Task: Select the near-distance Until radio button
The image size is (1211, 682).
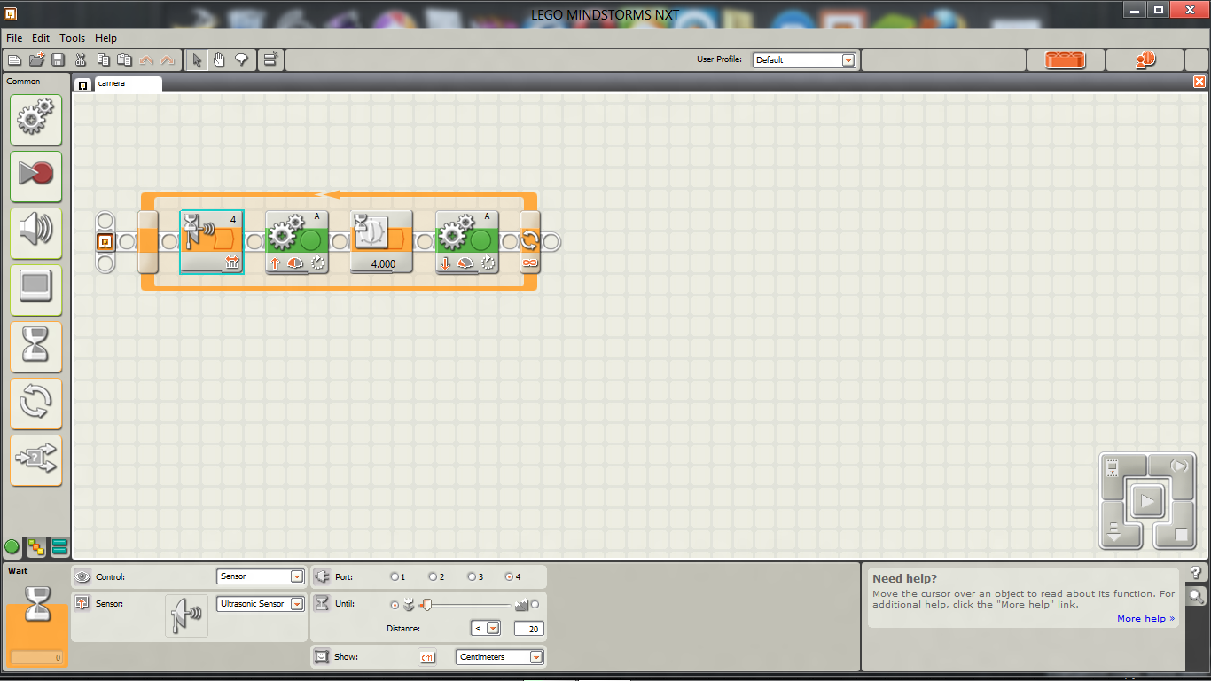Action: point(395,604)
